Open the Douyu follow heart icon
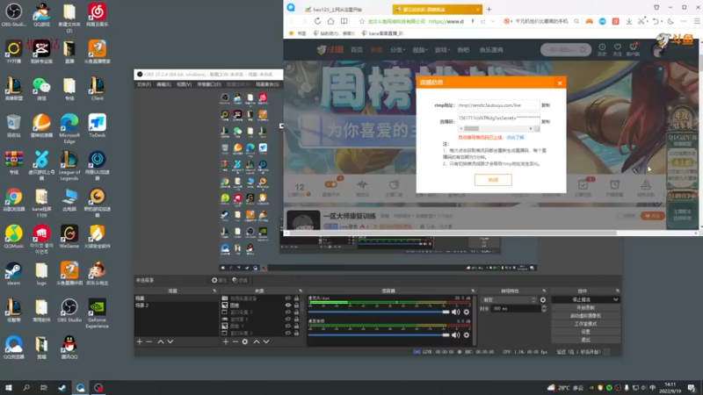 (618, 49)
